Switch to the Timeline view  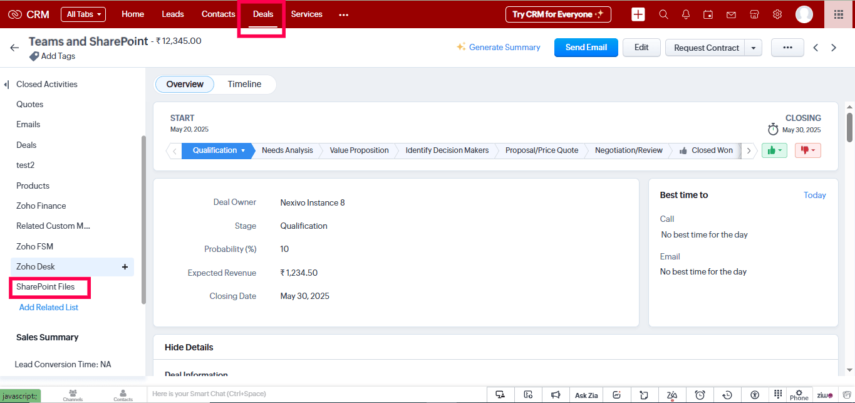[244, 84]
